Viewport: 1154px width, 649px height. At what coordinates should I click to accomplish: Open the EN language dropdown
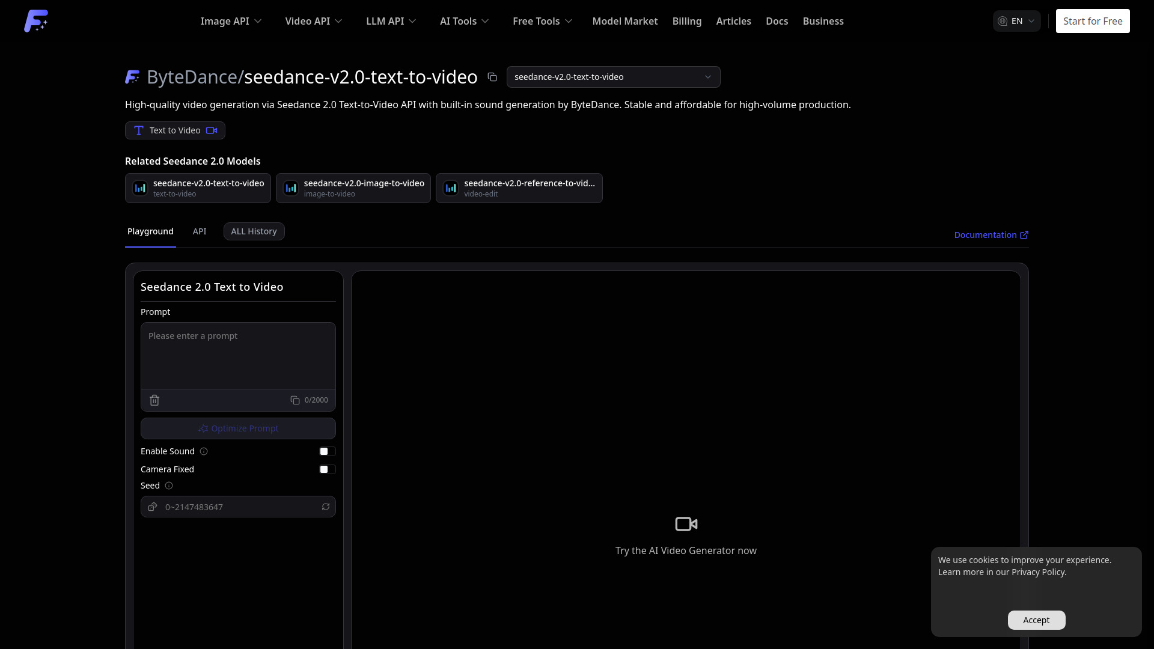click(1016, 21)
